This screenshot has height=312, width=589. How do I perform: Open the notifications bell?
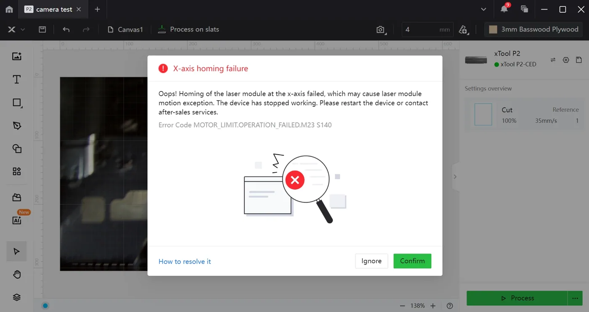pyautogui.click(x=504, y=9)
